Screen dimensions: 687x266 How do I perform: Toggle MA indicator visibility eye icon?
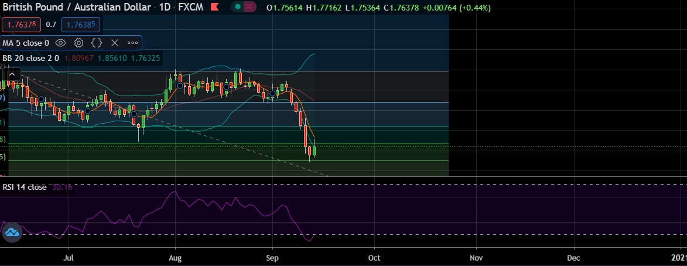pos(60,43)
